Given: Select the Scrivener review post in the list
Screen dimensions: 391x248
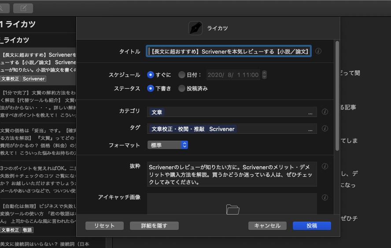Looking at the screenshot, I should pyautogui.click(x=38, y=66).
